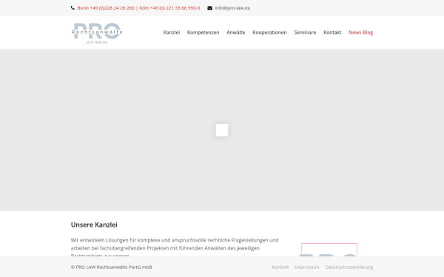Screen dimensions: 444x277
Task: Open the Kooperationen menu item
Action: point(269,33)
